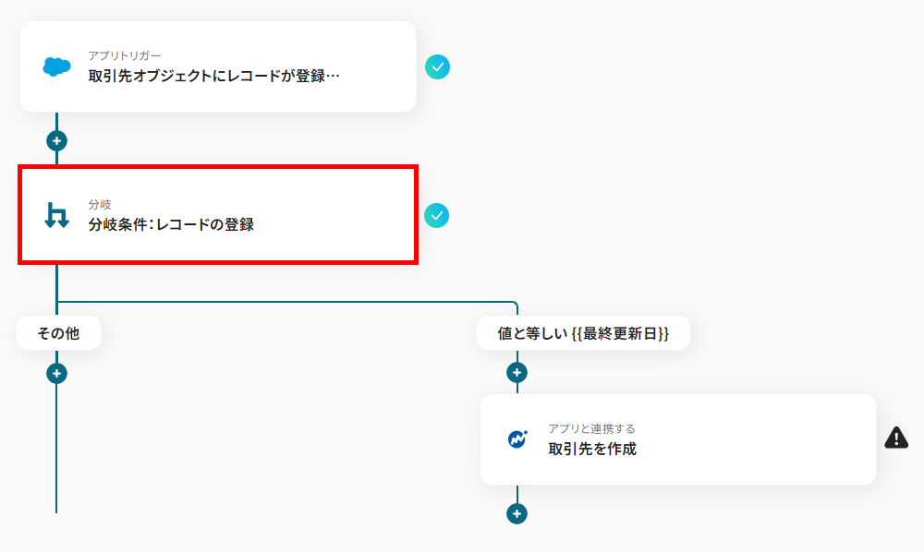Open the 取引先を作成 action title
This screenshot has height=552, width=924.
tap(592, 450)
